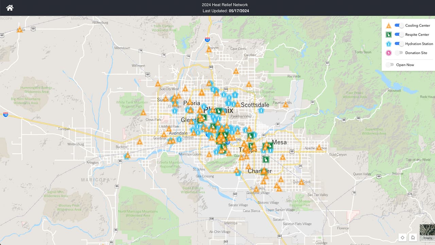Screen dimensions: 435x245
Task: Select the cooling center marker near Wickenburg
Action: point(20,30)
